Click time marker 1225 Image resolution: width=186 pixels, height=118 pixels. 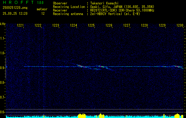(91, 25)
